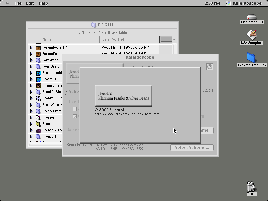Image resolution: width=268 pixels, height=201 pixels.
Task: Open the Apple menu icon
Action: pos(7,3)
